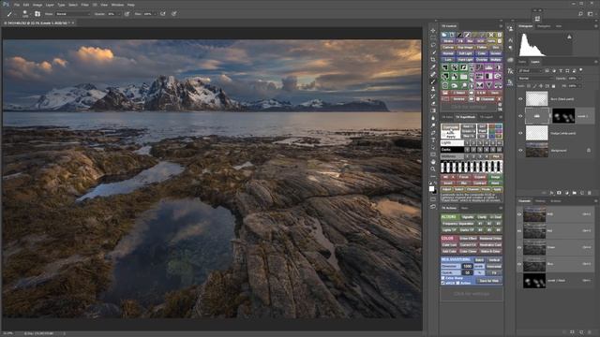Open the layer Opacity dropdown
The height and width of the screenshot is (337, 600).
tap(574, 79)
